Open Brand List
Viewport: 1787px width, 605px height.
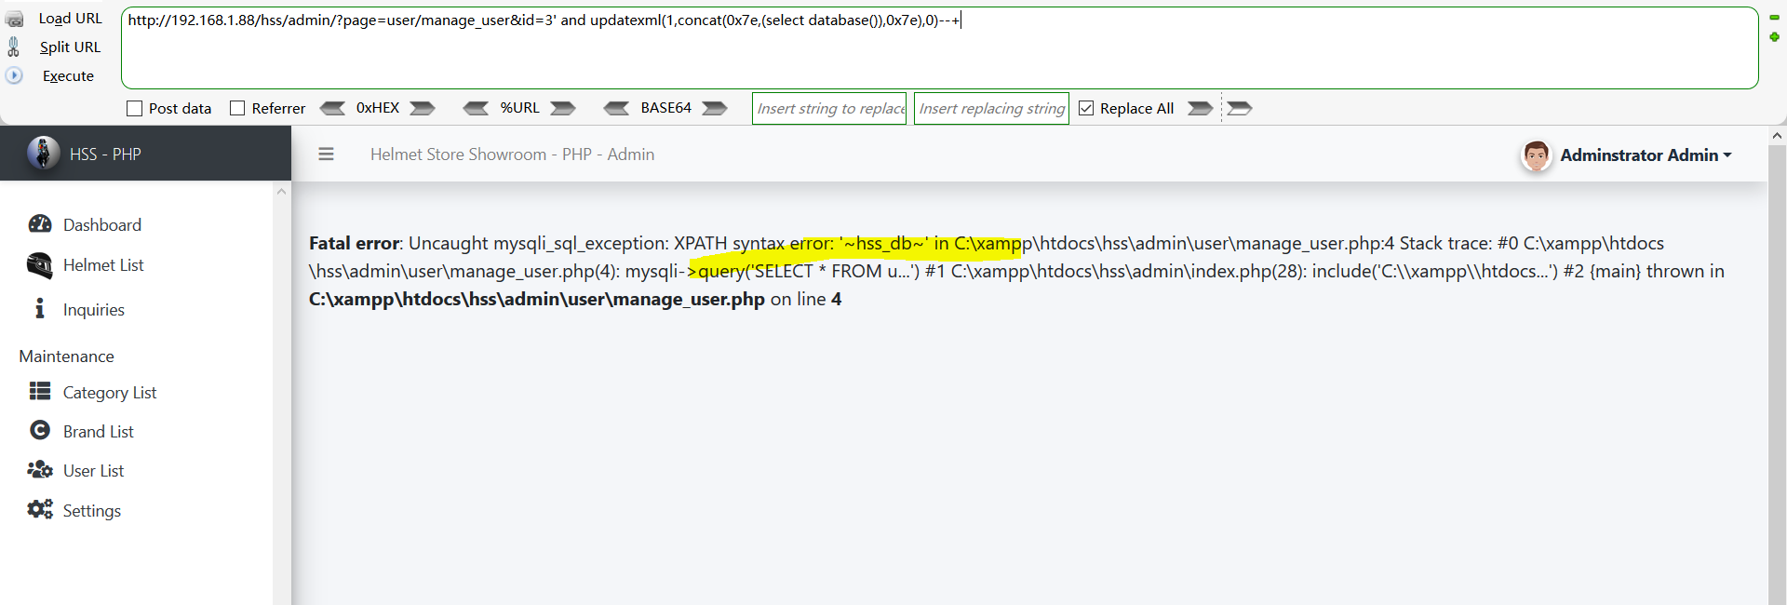tap(99, 432)
